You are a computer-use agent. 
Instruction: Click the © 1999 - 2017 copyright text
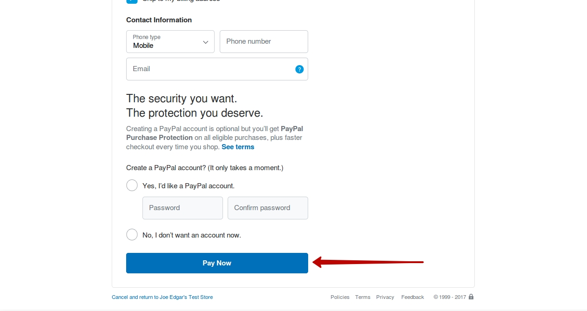point(450,297)
